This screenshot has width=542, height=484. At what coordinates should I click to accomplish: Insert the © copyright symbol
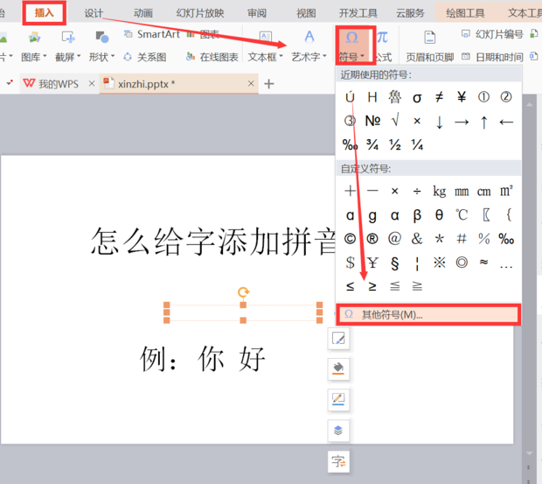point(350,239)
